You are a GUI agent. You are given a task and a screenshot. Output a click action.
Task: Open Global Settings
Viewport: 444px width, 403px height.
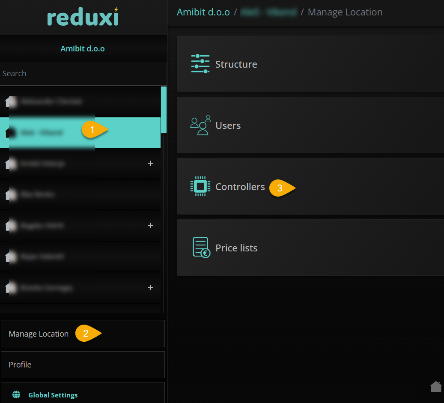point(83,393)
